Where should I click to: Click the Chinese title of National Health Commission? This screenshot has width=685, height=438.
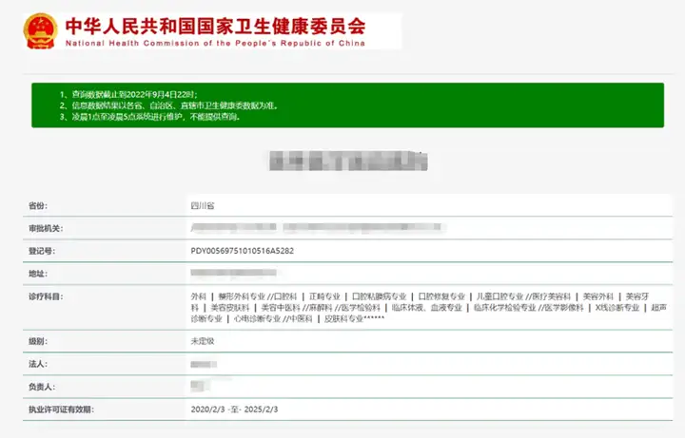pyautogui.click(x=215, y=27)
